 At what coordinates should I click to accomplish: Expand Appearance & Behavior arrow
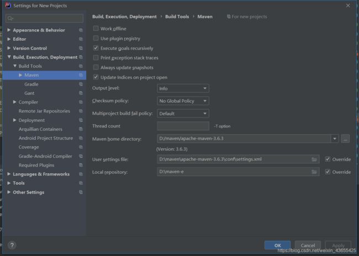pos(9,30)
